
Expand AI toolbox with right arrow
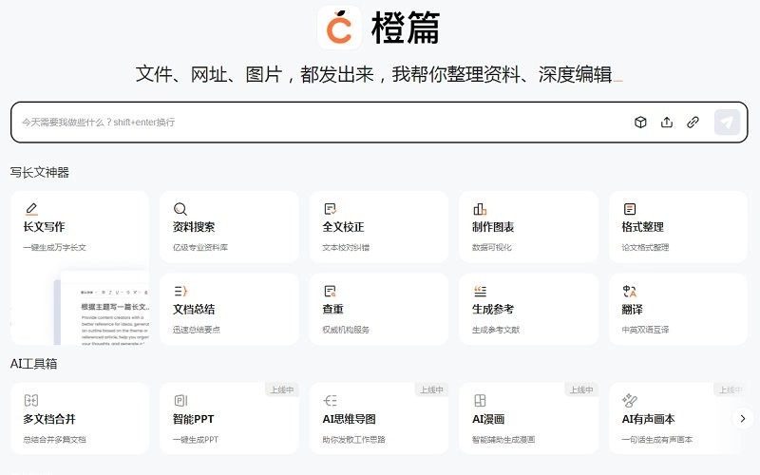(744, 418)
